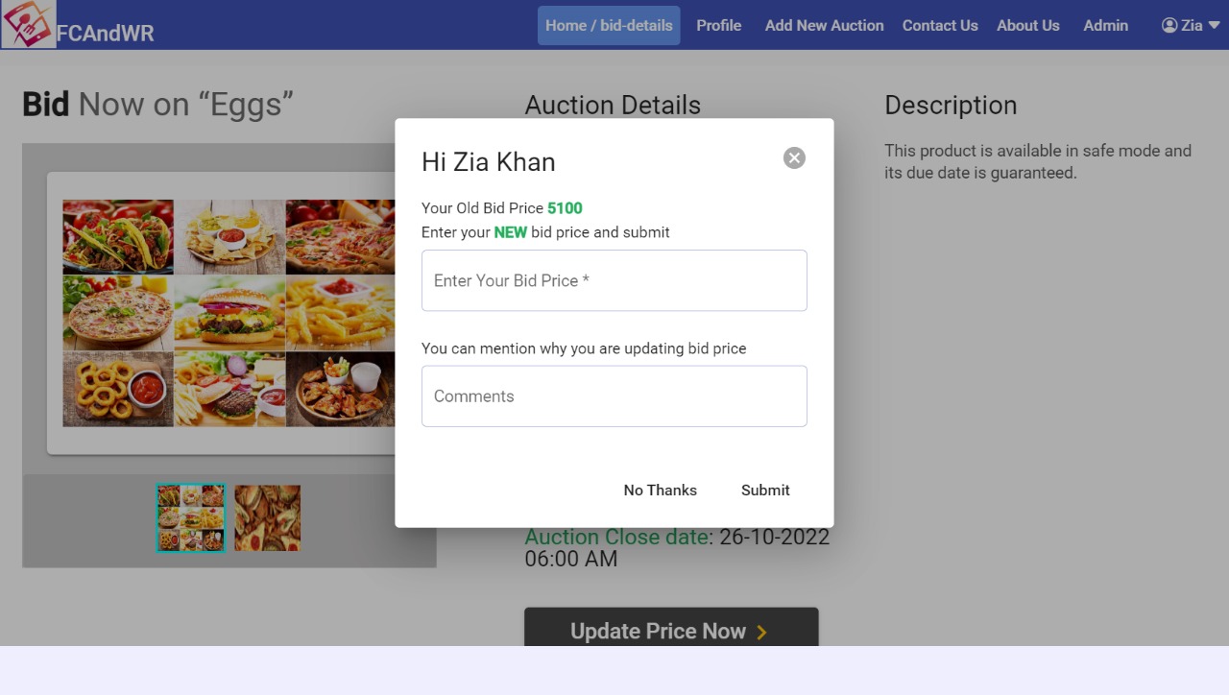The height and width of the screenshot is (695, 1229).
Task: Open the Admin section
Action: coord(1106,26)
